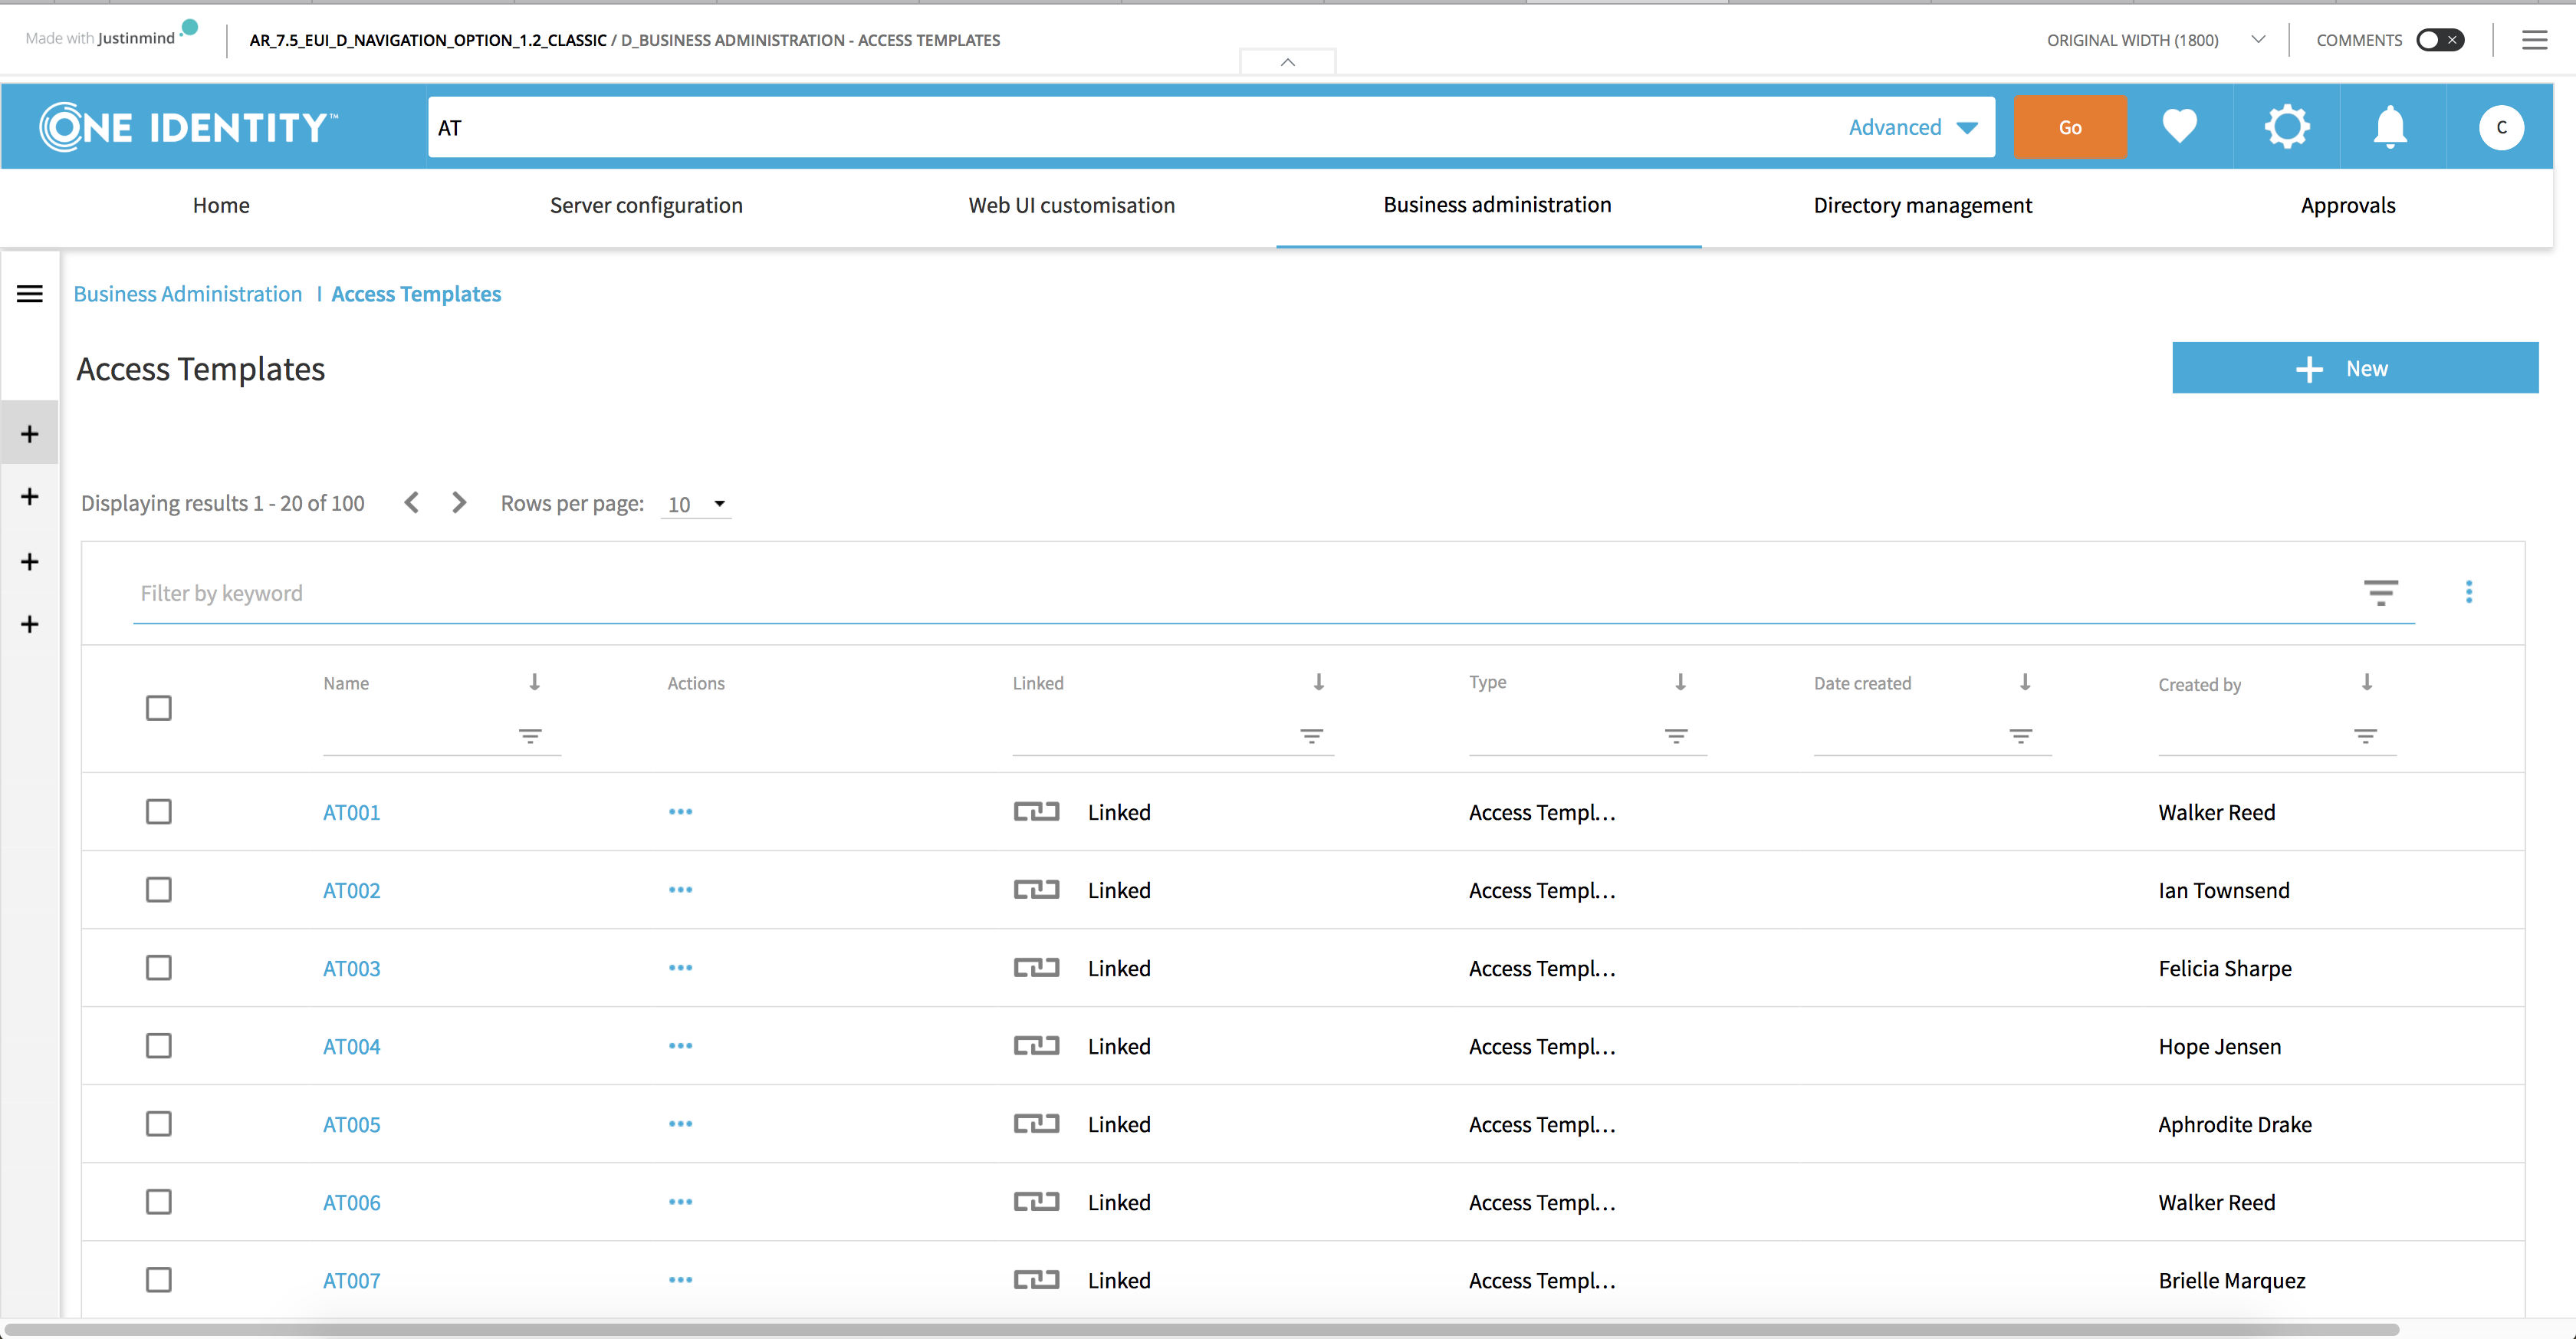Open notifications bell icon
The image size is (2576, 1339).
2390,127
